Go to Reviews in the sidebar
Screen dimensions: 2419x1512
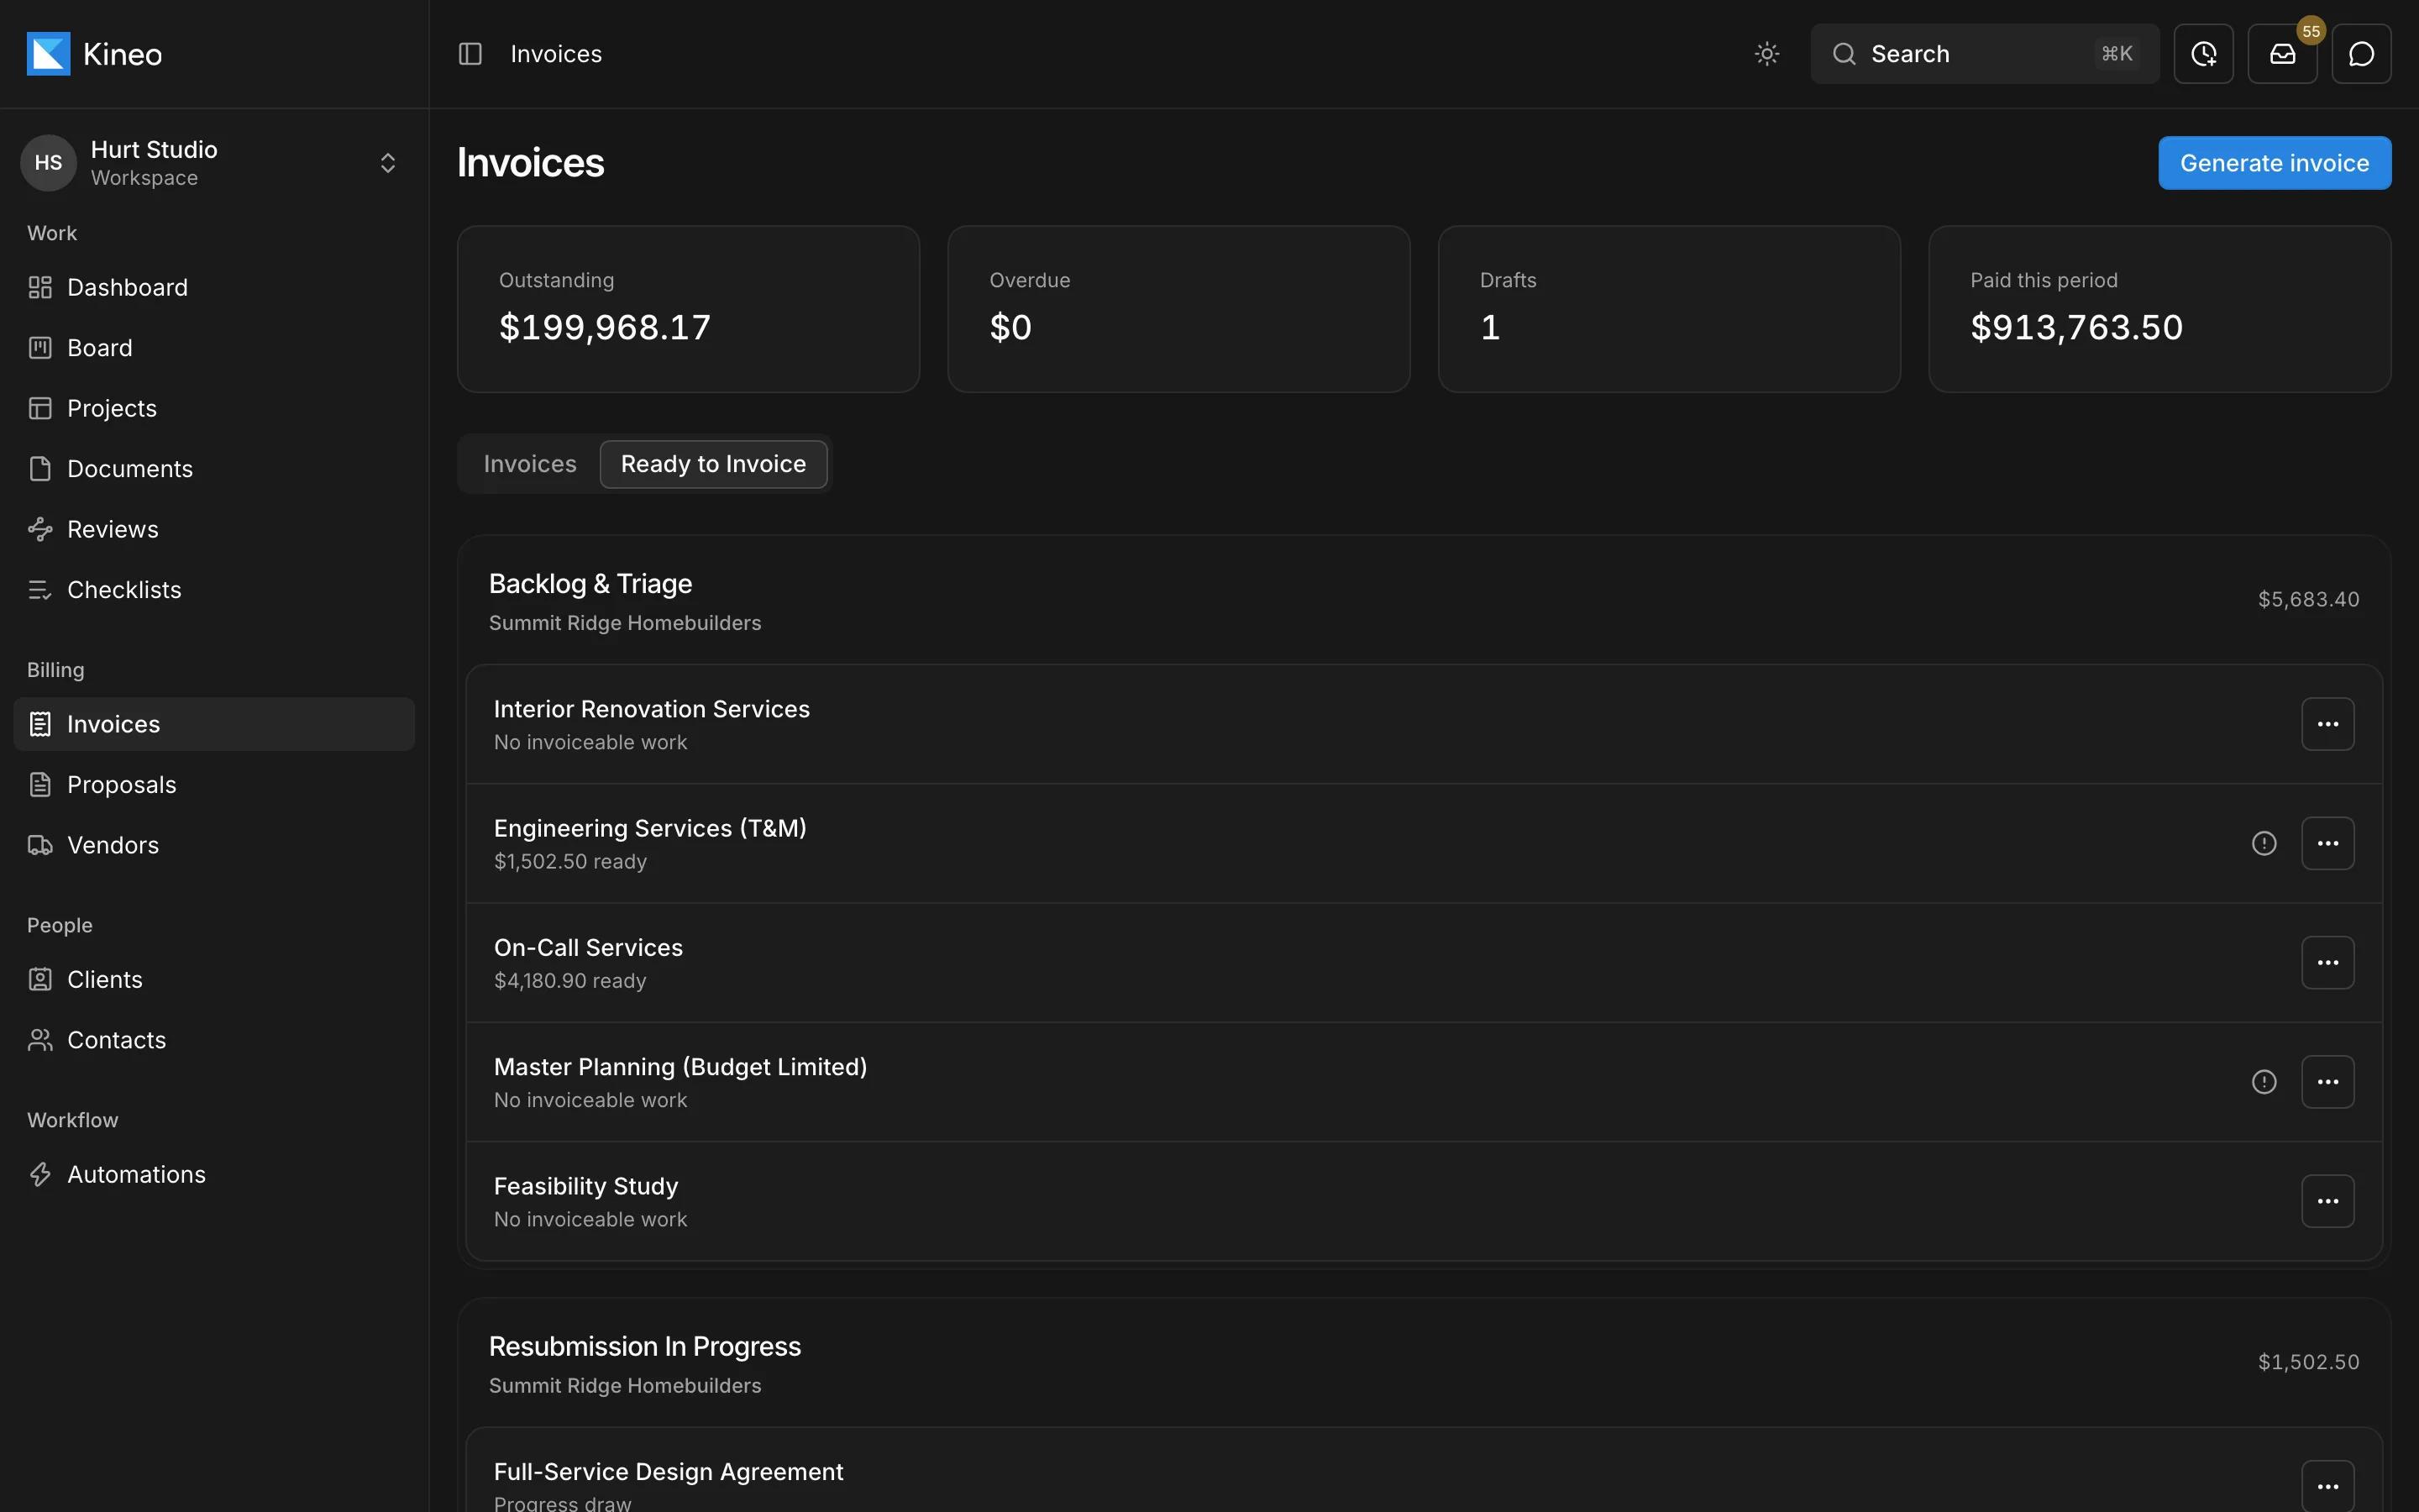coord(214,529)
